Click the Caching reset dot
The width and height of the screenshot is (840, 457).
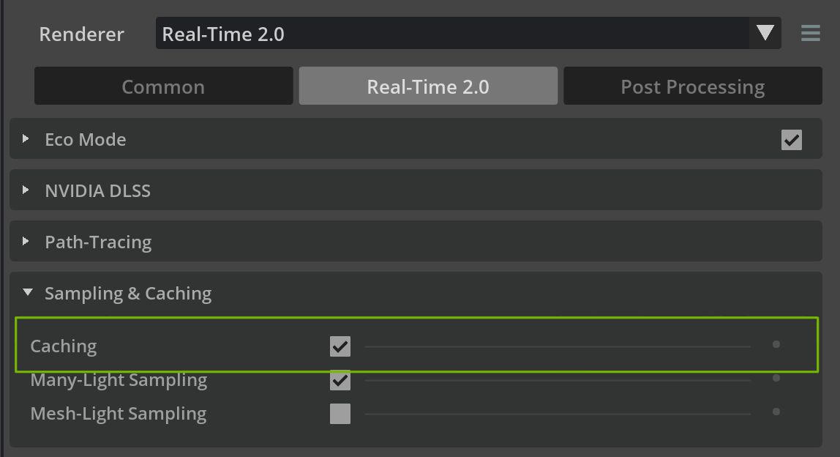(x=776, y=344)
